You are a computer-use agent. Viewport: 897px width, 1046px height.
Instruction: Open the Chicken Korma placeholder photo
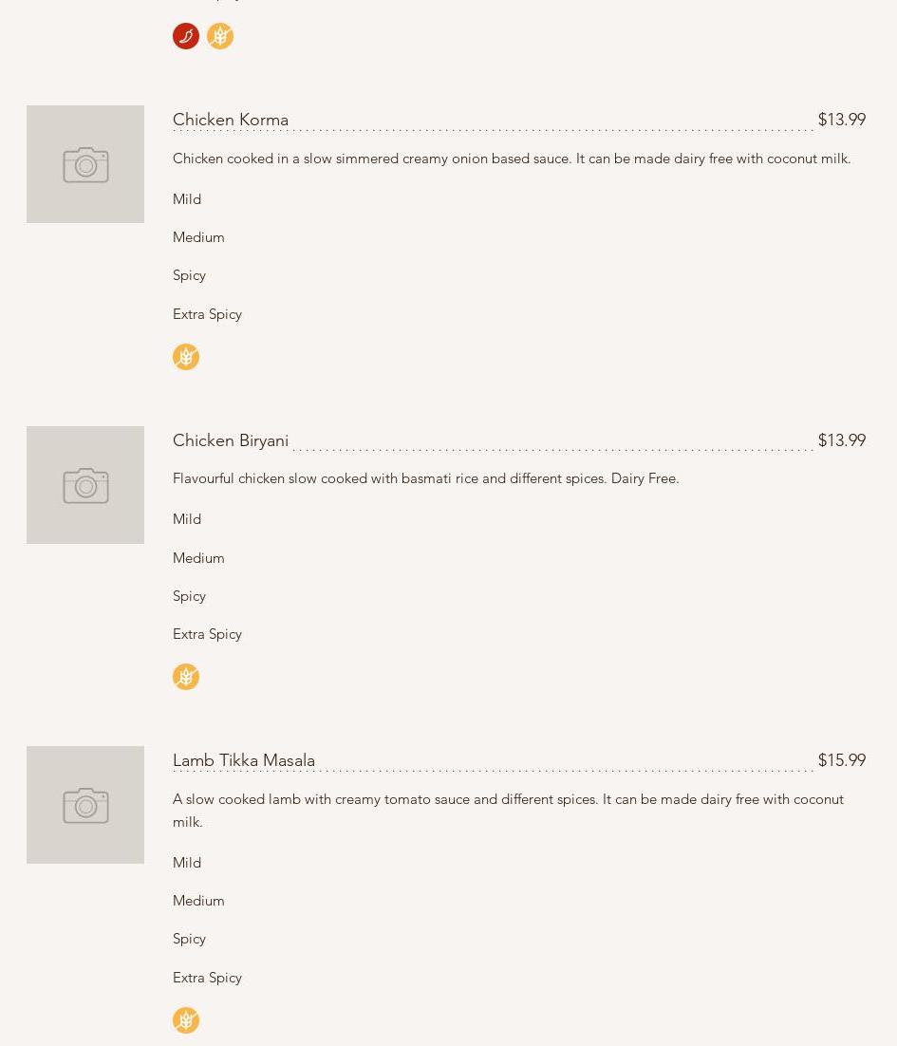pos(85,164)
